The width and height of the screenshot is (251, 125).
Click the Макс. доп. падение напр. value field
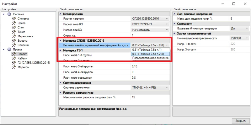[x=239, y=19]
